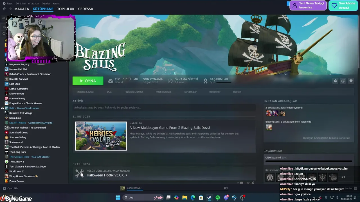Viewport: 360px width, 202px height.
Task: Open BAŞARIMLAR achievements stat in header
Action: tap(217, 81)
